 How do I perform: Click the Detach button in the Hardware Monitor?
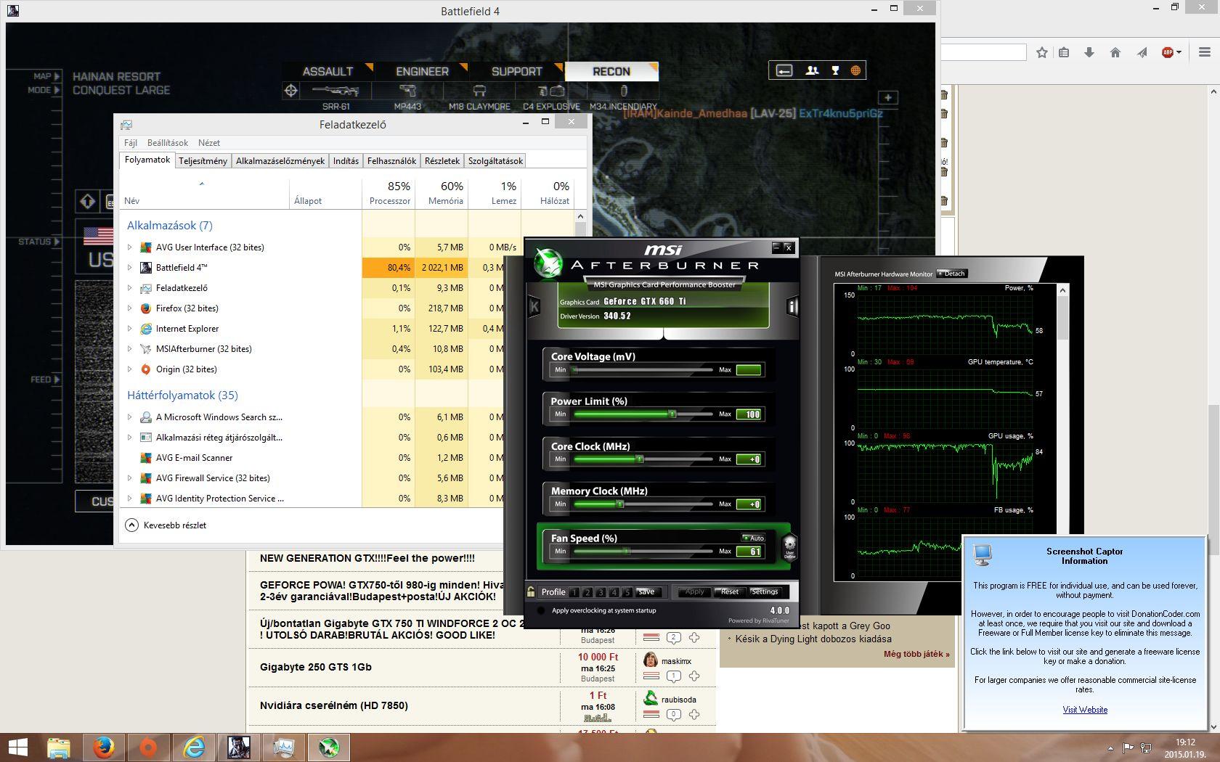point(951,274)
